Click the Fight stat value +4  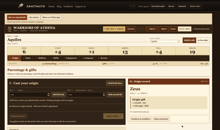[x=58, y=52]
